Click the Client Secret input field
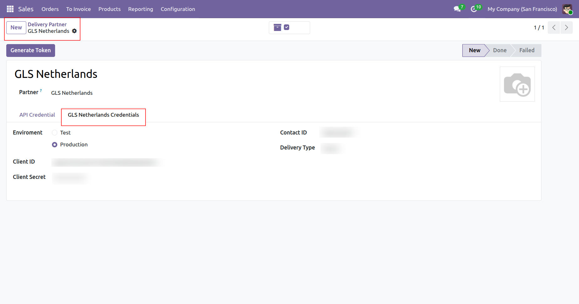 (x=71, y=178)
